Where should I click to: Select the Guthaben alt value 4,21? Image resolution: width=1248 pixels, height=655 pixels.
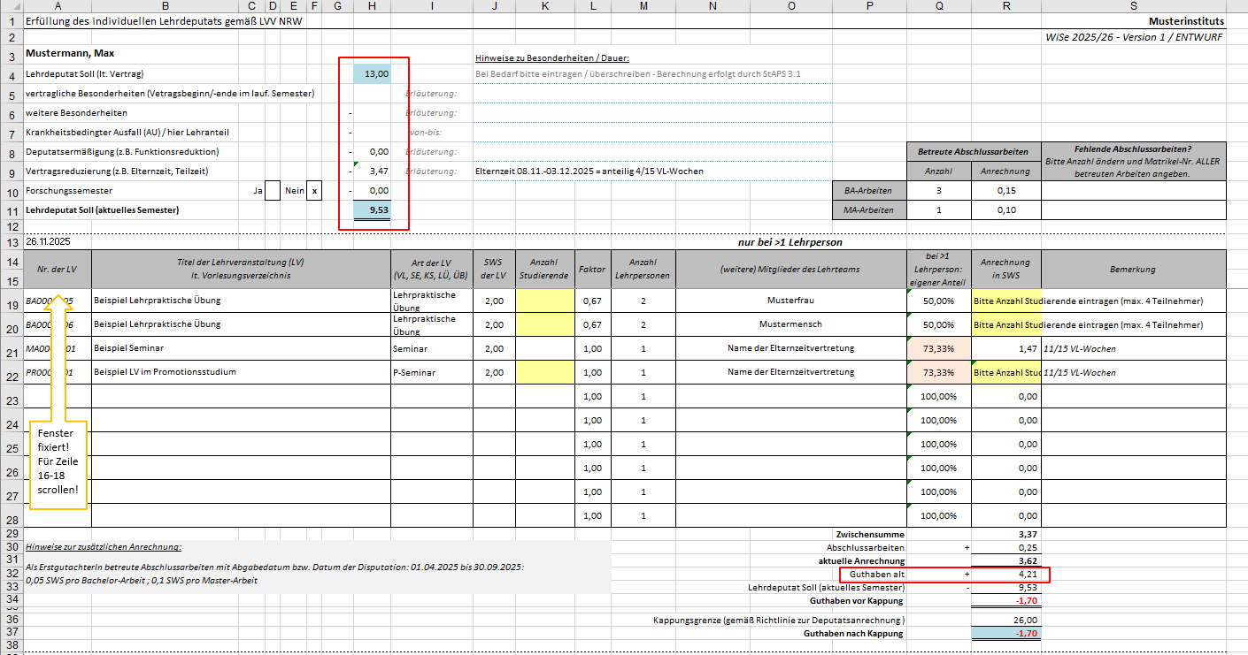[x=1005, y=575]
